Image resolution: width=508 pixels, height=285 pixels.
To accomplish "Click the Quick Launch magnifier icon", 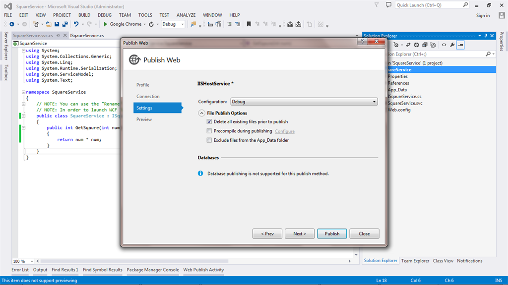I will [x=465, y=5].
